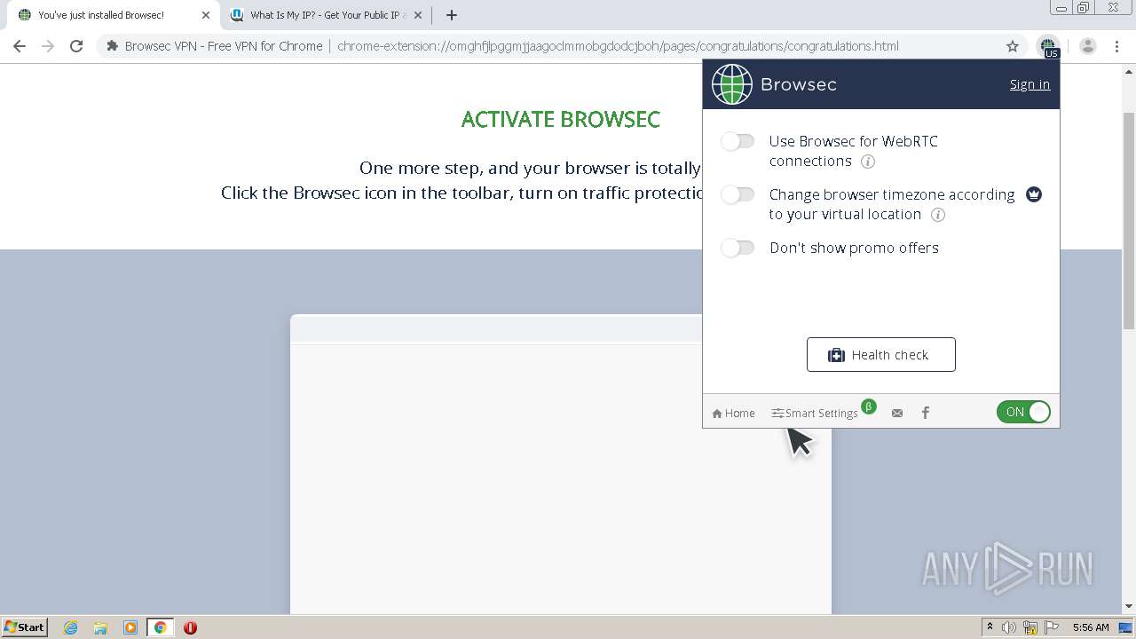
Task: Click the Action Center flag icon
Action: [1052, 627]
